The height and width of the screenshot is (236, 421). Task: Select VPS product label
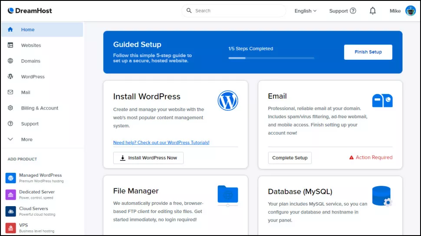(x=23, y=225)
